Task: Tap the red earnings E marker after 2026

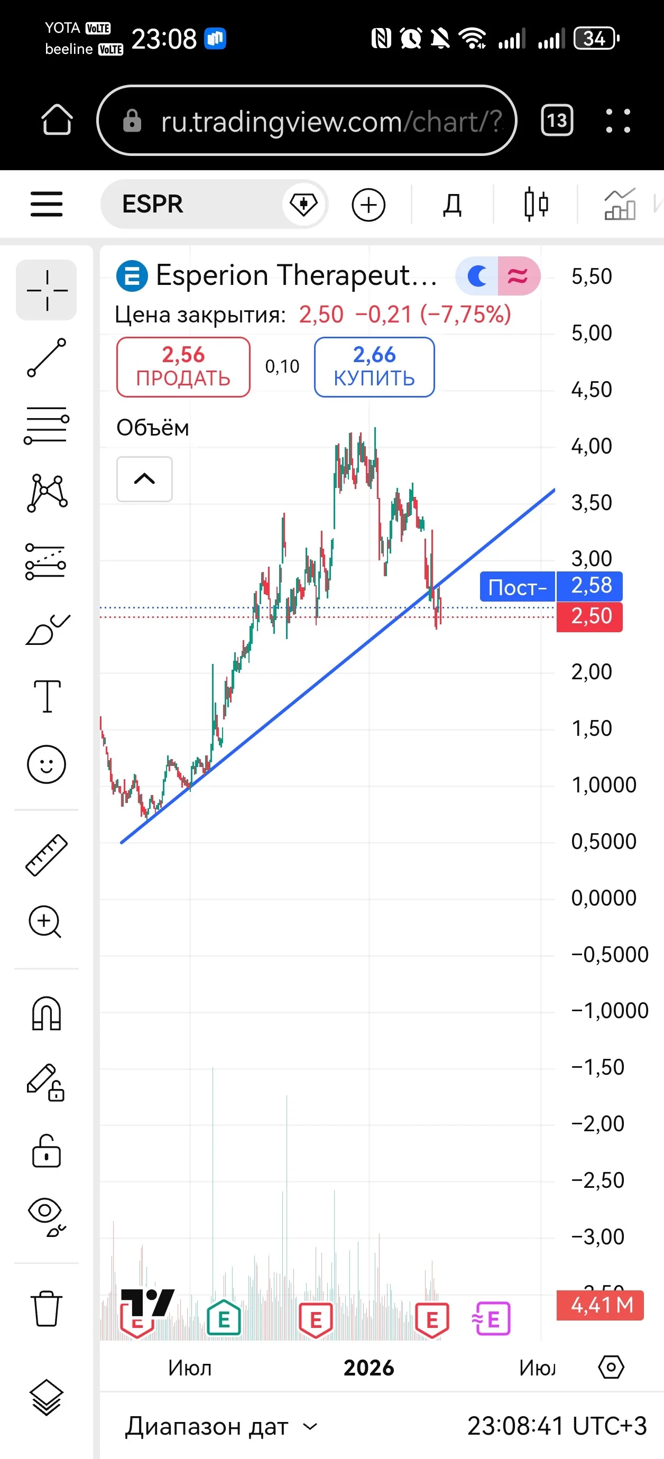Action: click(432, 1321)
